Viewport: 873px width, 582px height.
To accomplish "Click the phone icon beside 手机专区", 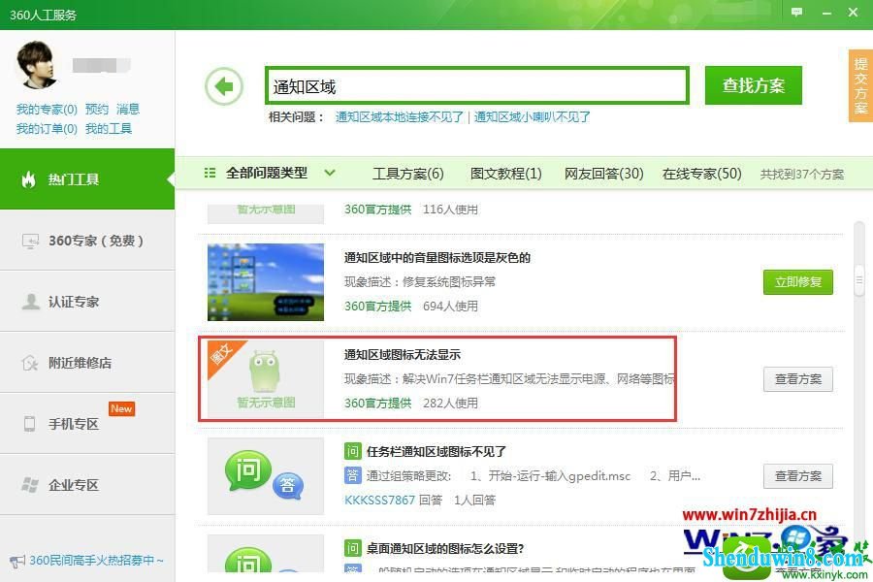I will coord(29,424).
